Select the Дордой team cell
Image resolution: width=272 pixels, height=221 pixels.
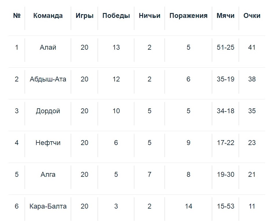(x=48, y=111)
